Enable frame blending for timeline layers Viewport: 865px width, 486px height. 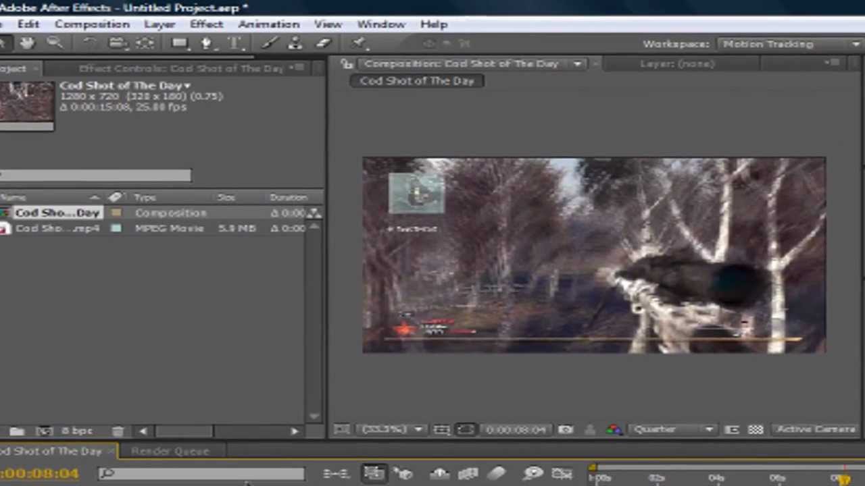468,474
